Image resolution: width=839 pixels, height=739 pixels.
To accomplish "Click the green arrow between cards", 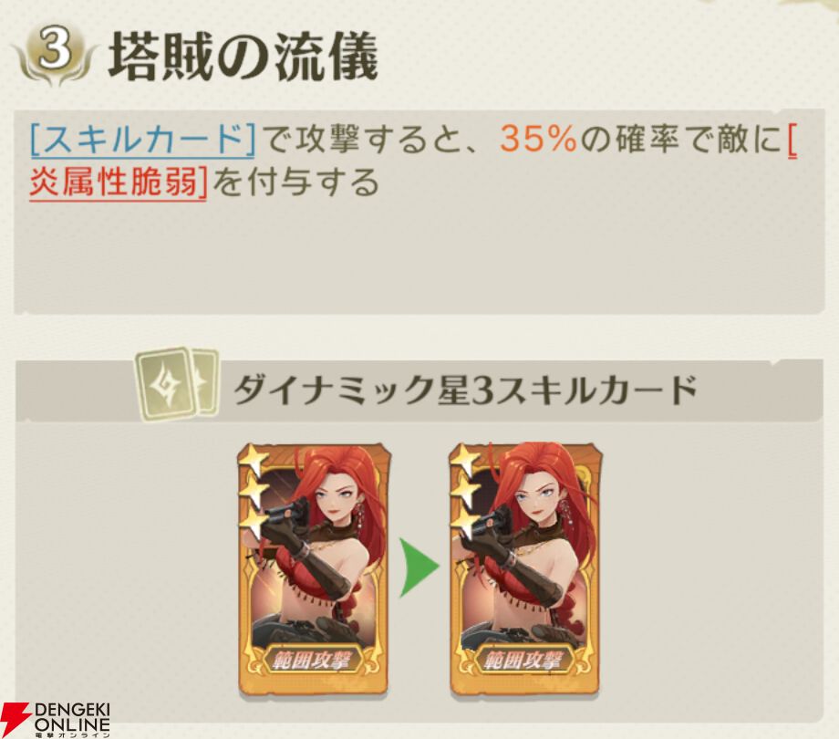I will click(x=419, y=567).
